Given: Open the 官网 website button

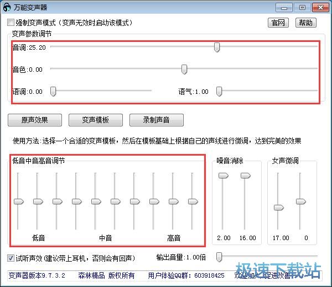Looking at the screenshot, I should 278,23.
